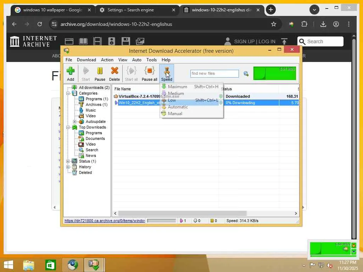The height and width of the screenshot is (272, 363).
Task: Click the archive.org link in the status bar
Action: coord(105,221)
